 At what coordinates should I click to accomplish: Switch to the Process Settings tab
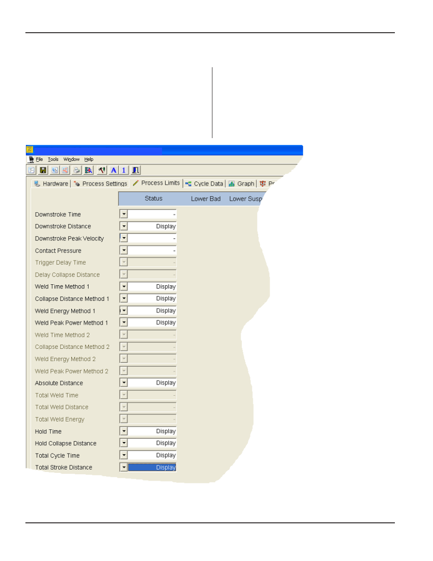tap(100, 184)
